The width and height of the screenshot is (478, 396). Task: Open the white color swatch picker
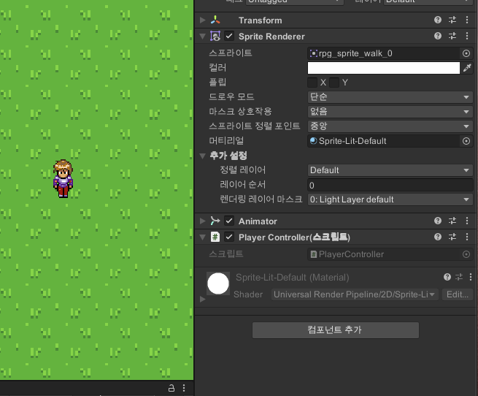[384, 68]
